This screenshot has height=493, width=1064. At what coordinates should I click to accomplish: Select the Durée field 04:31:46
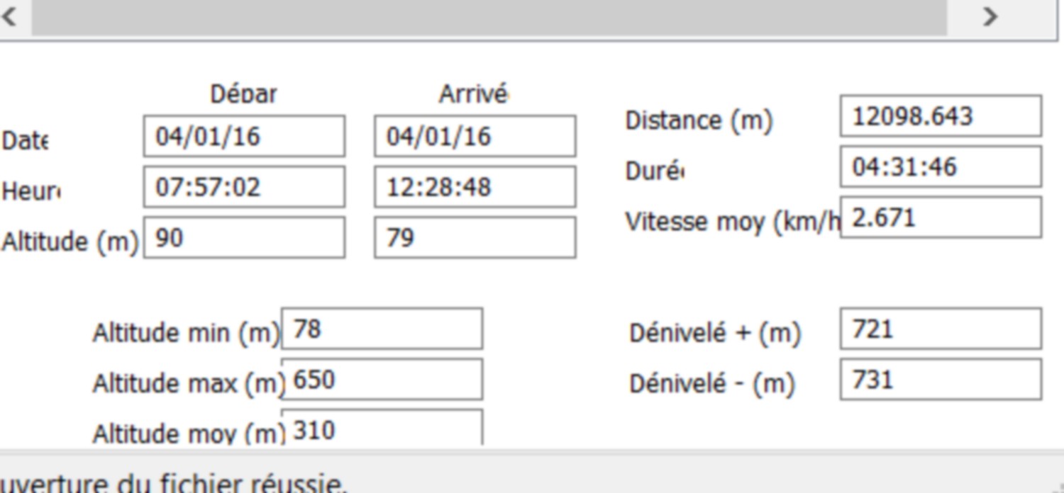coord(941,166)
